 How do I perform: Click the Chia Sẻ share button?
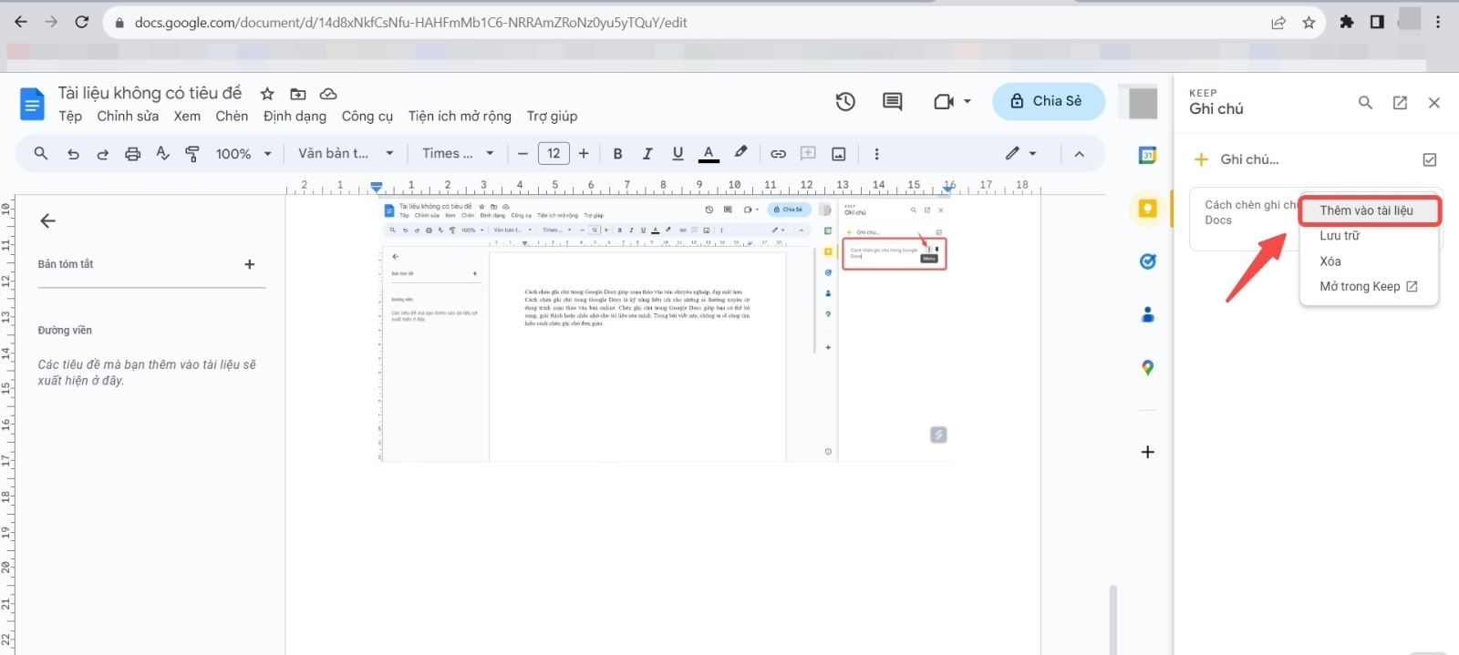click(x=1048, y=101)
